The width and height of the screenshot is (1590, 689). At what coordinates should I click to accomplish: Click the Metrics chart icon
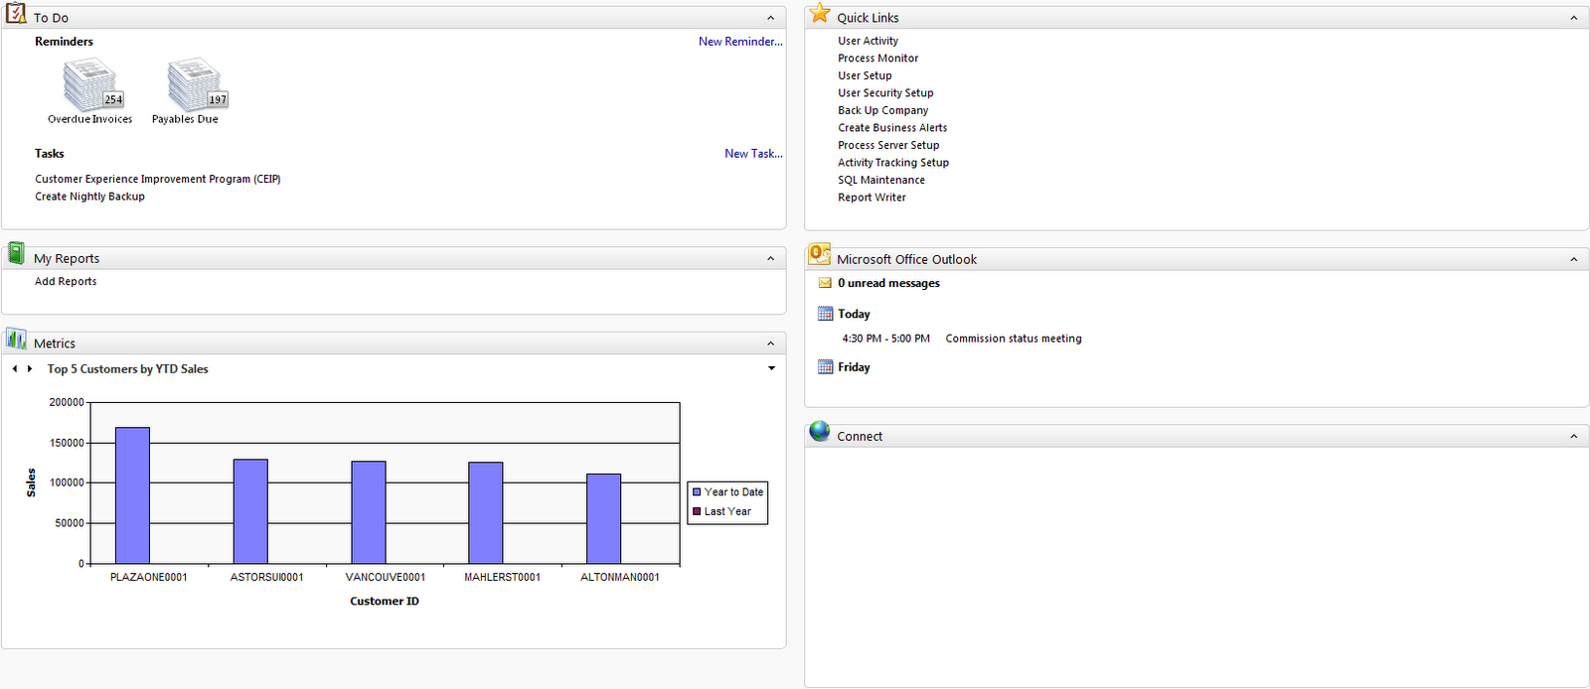[16, 340]
